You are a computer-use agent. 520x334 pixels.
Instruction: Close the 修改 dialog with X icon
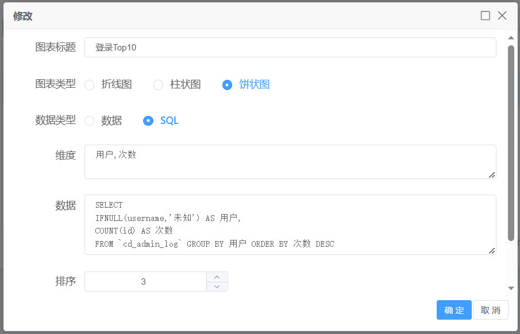pos(502,15)
